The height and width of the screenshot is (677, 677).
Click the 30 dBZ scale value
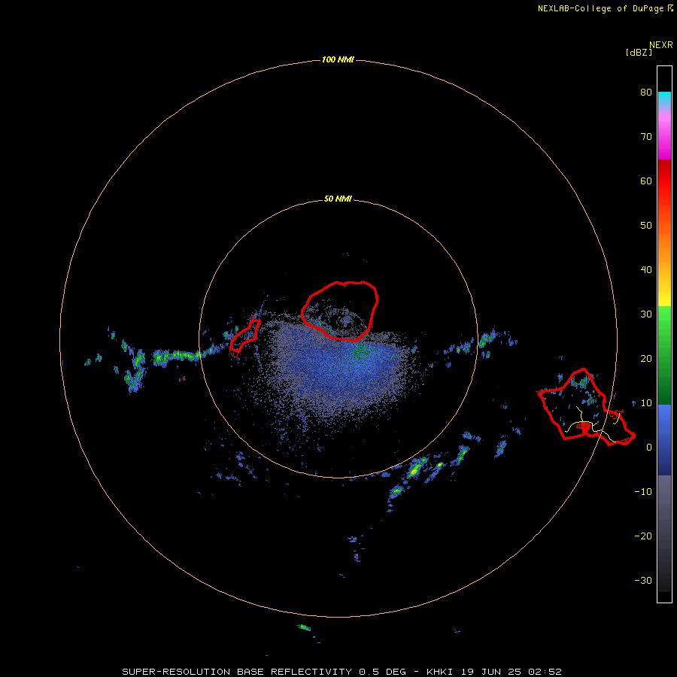[x=646, y=314]
